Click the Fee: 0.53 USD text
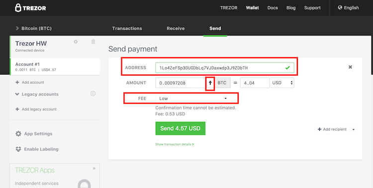373x188 pixels. [170, 114]
